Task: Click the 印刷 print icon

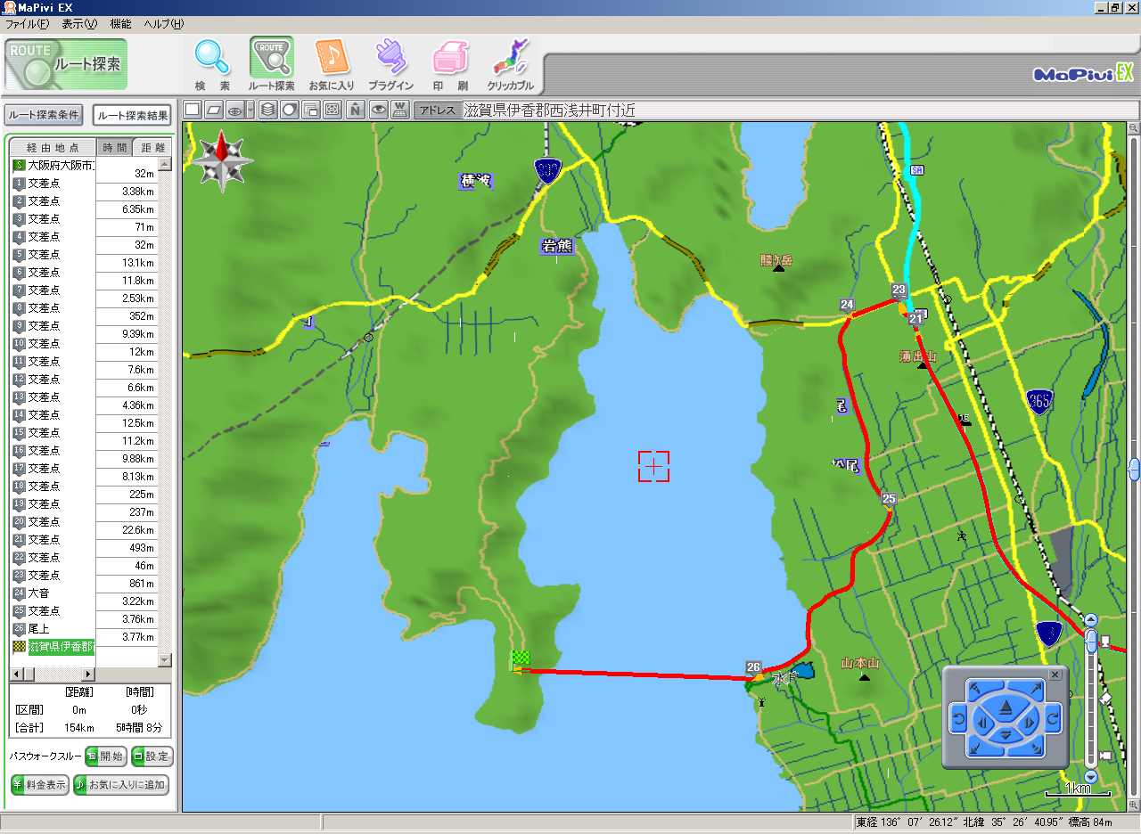Action: pyautogui.click(x=450, y=65)
